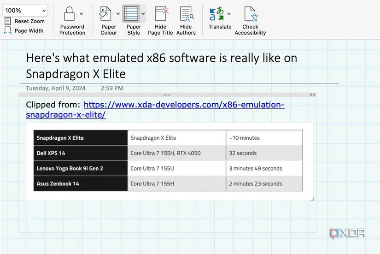Click the clipped table image resize corner

pyautogui.click(x=312, y=199)
